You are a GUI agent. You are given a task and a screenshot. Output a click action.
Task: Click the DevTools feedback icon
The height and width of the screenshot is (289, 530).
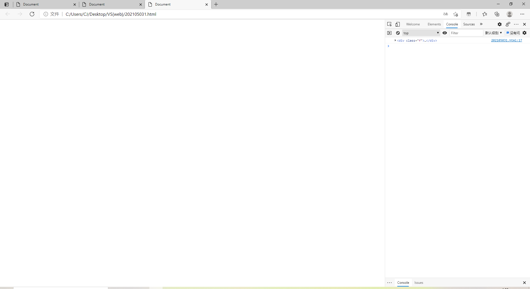pyautogui.click(x=508, y=24)
